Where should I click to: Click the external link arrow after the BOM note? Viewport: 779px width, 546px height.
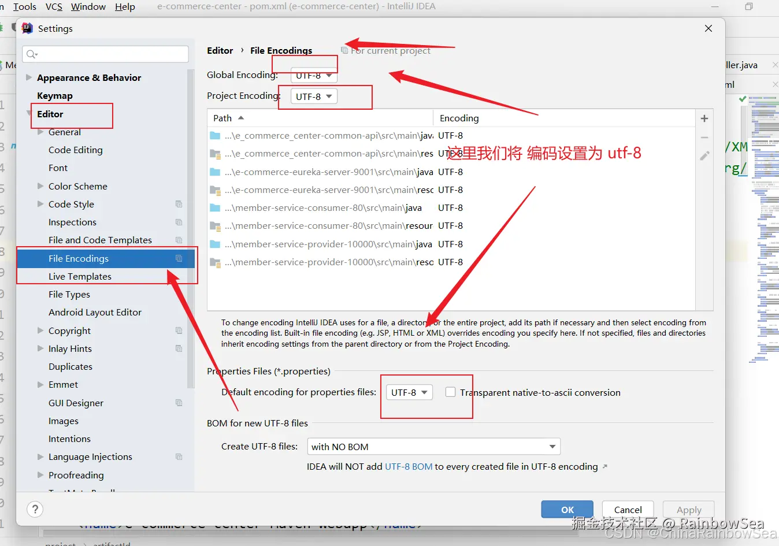pos(605,466)
